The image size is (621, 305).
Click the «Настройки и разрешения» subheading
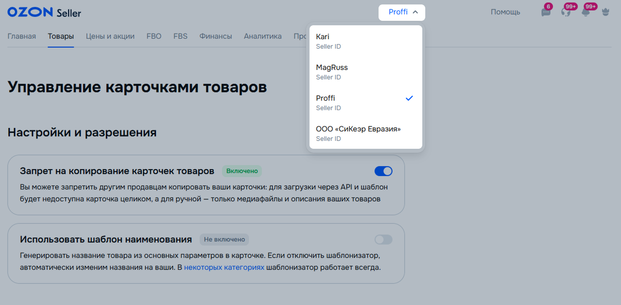click(x=82, y=133)
